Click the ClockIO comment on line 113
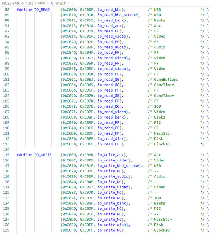This screenshot has height=234, width=213. coord(162,144)
